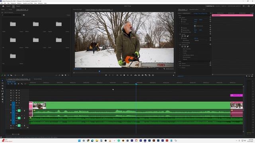Open Program monitor zoom level dropdown
Screen dimensions: 255x143
pos(85,69)
